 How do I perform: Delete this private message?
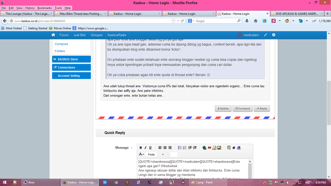tap(223, 109)
